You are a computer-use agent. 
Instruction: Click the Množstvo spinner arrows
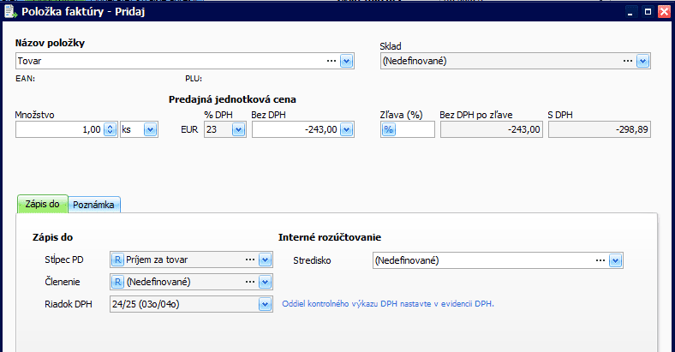110,129
